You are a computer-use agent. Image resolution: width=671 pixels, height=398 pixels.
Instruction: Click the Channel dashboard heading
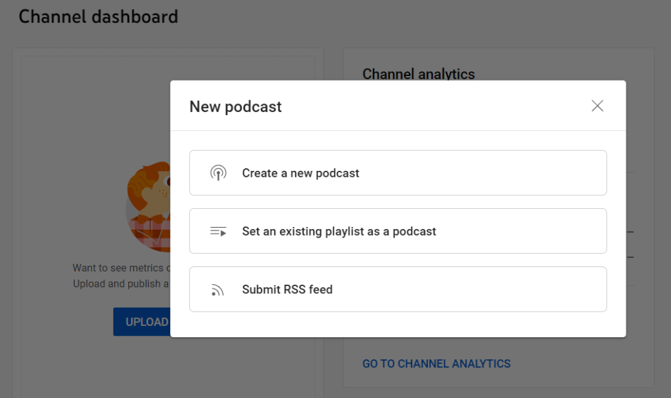[99, 16]
